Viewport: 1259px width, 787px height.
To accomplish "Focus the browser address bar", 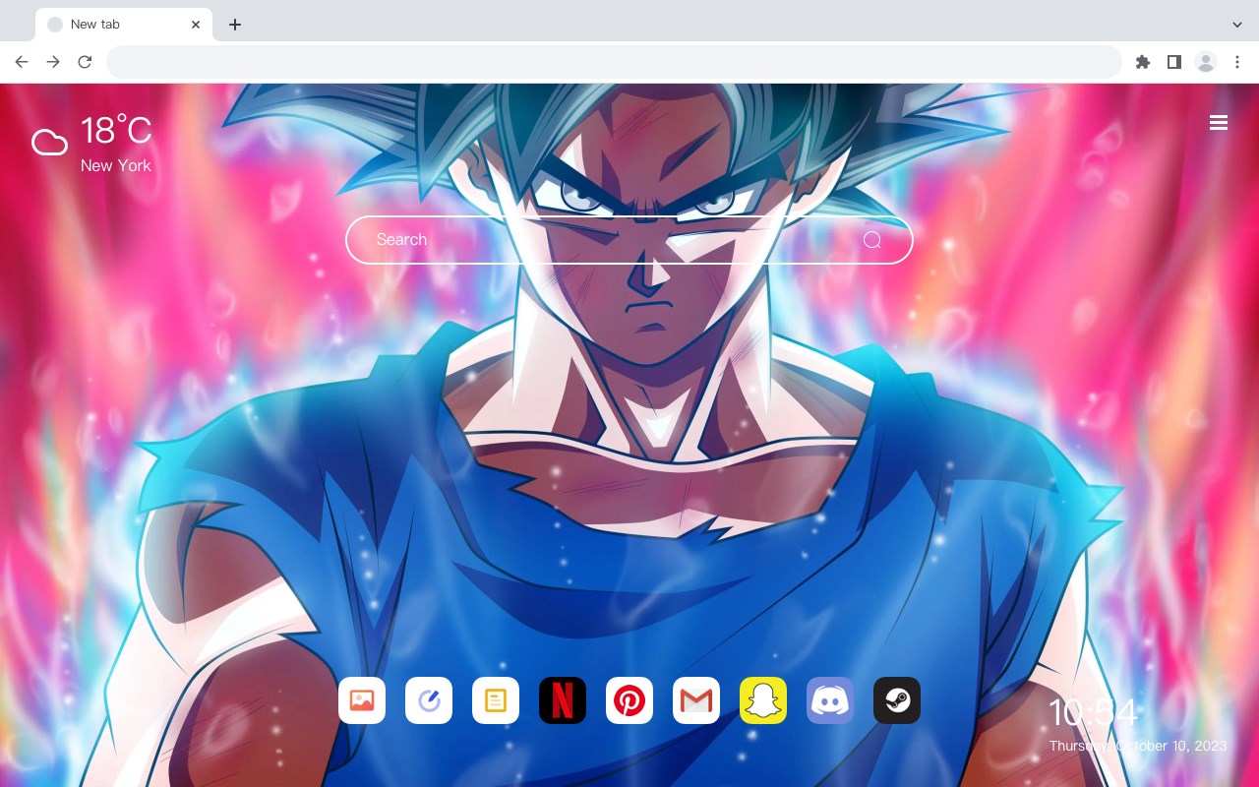I will (x=614, y=62).
